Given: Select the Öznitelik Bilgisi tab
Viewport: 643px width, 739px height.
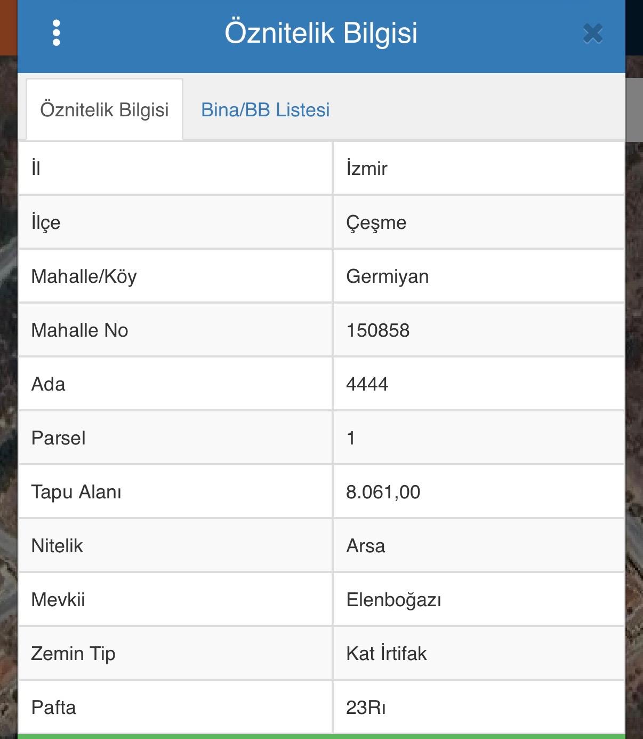Looking at the screenshot, I should (x=105, y=110).
